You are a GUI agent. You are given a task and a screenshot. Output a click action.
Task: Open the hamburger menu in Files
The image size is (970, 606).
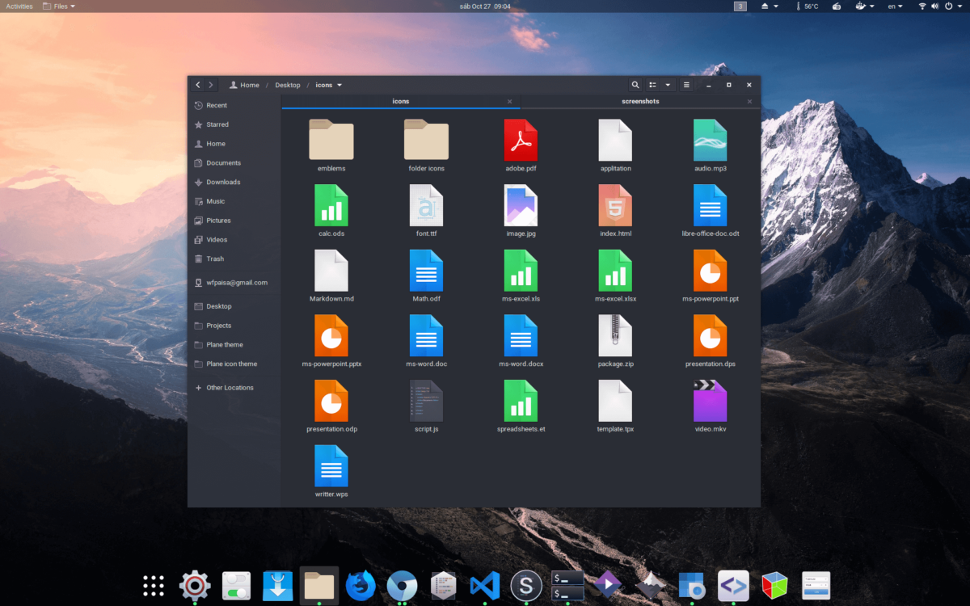click(686, 85)
